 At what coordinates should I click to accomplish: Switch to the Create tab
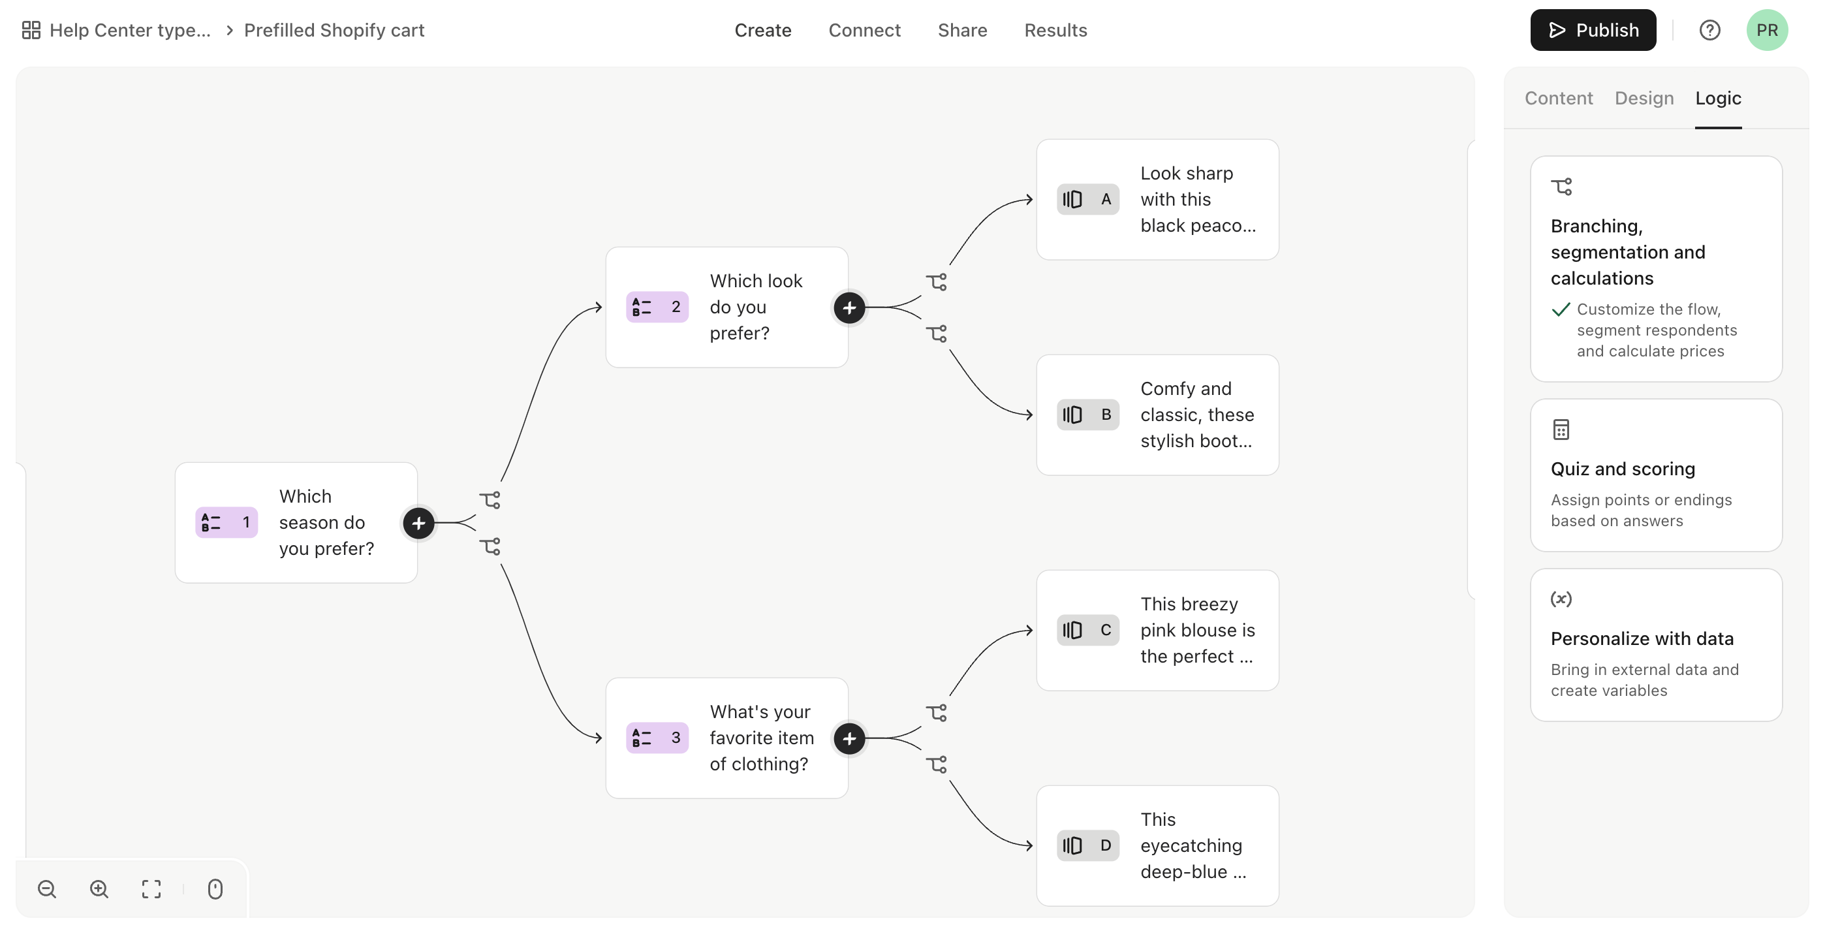pos(762,30)
